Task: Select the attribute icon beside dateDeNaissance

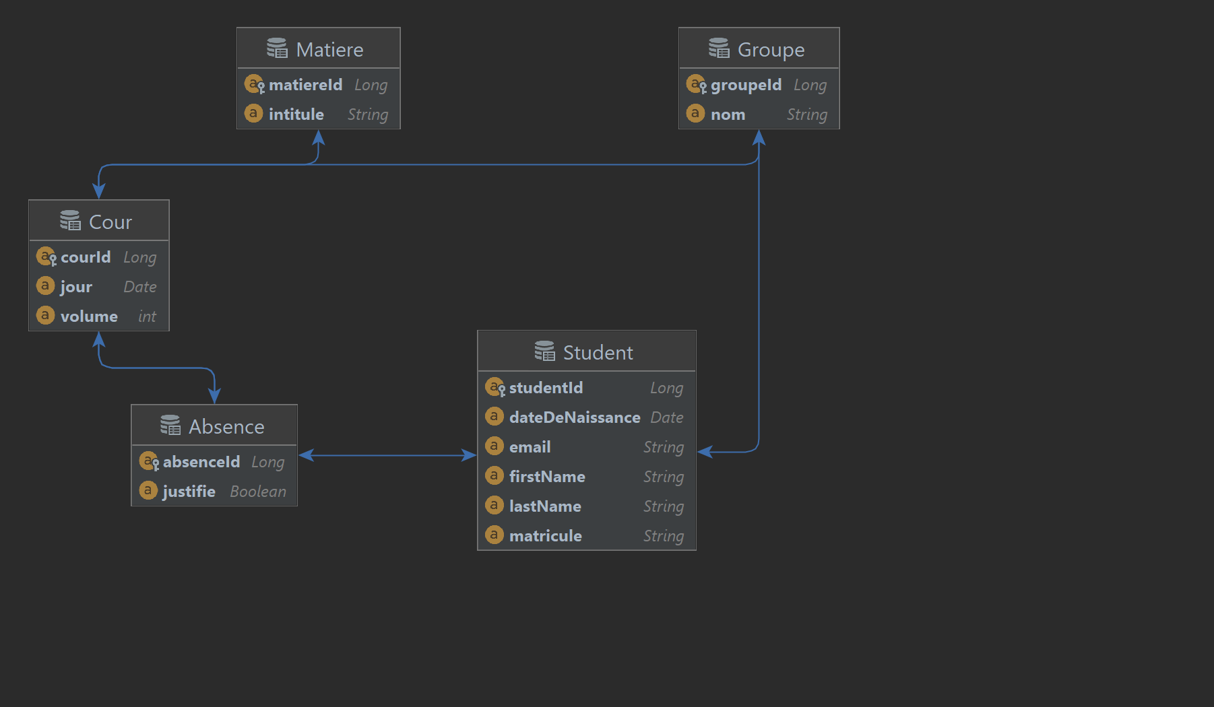Action: 494,416
